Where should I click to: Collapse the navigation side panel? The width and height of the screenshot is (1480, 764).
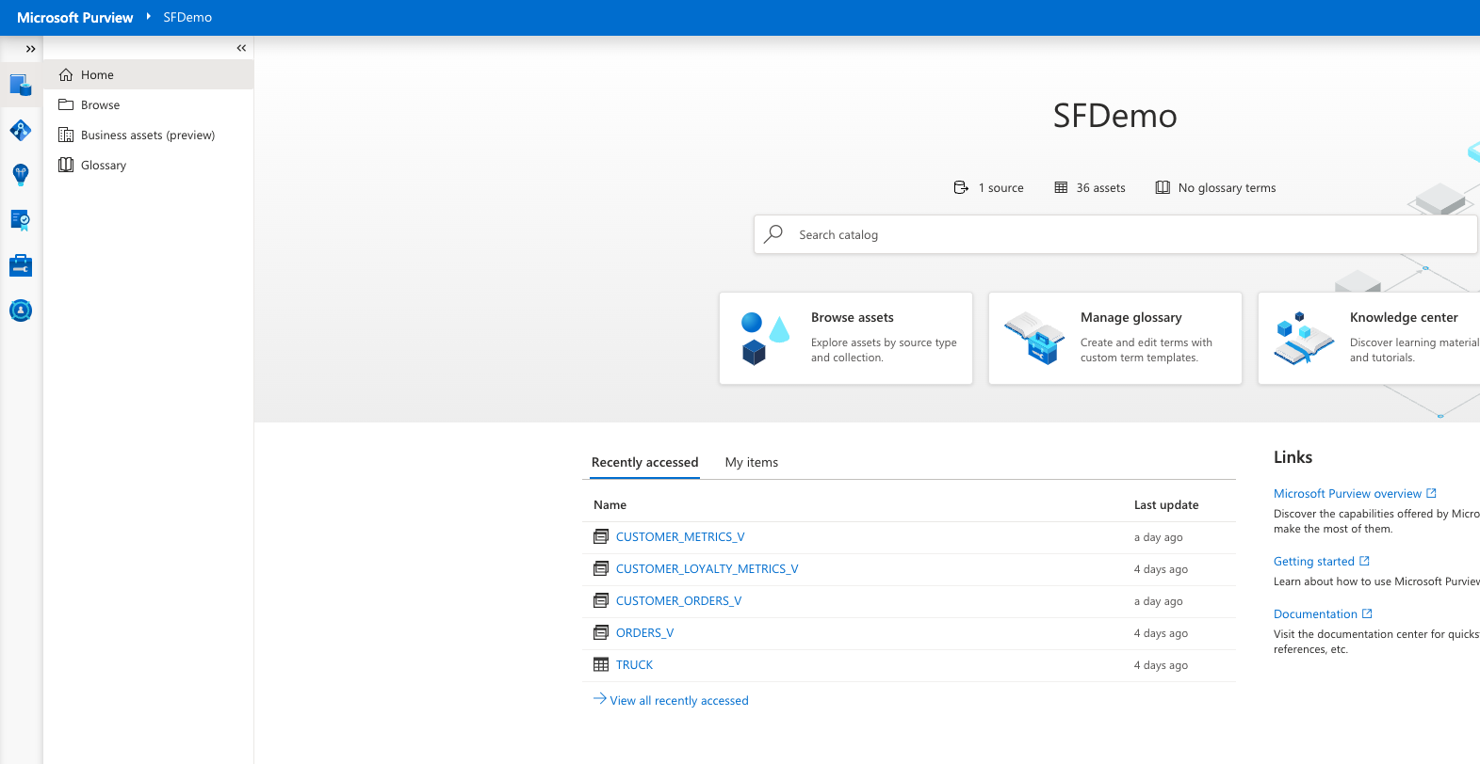241,48
